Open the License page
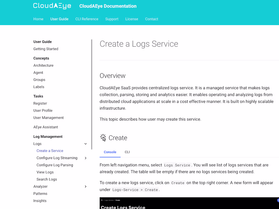The height and width of the screenshot is (209, 279). tap(132, 19)
